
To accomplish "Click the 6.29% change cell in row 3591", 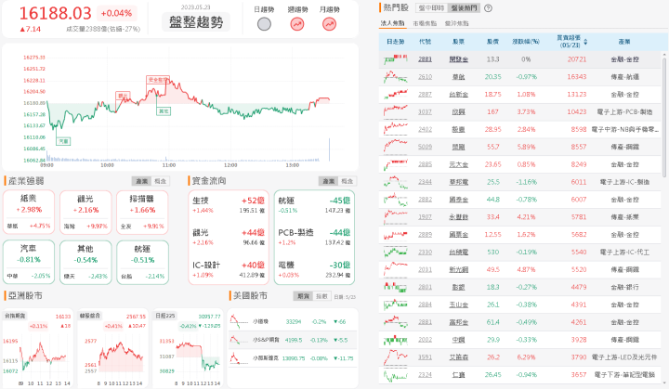I will [x=526, y=357].
